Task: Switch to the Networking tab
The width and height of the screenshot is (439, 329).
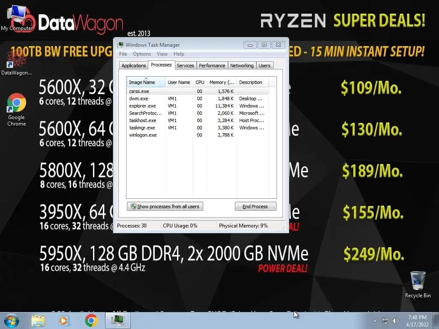Action: point(242,66)
